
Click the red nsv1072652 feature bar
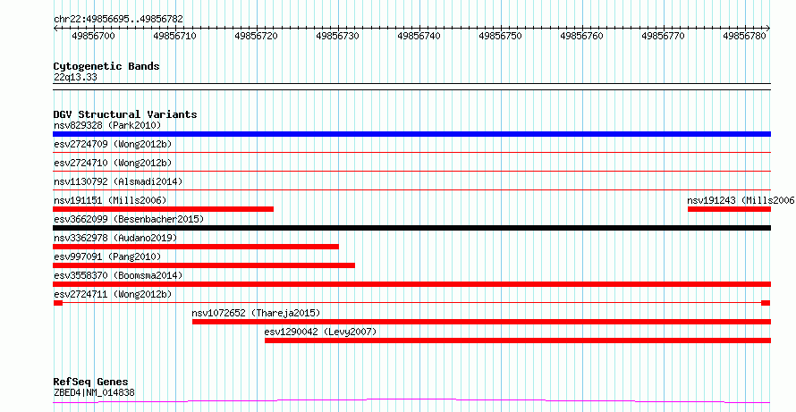(482, 322)
